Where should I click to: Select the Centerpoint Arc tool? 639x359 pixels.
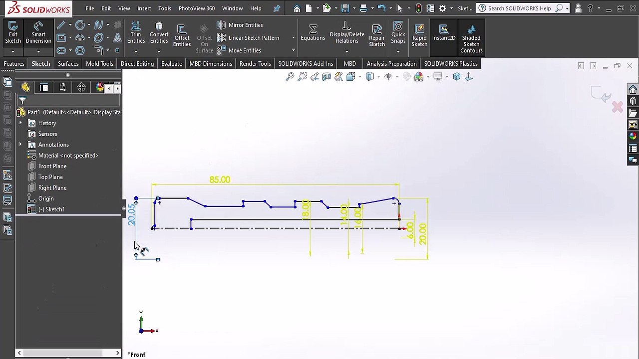(x=80, y=38)
